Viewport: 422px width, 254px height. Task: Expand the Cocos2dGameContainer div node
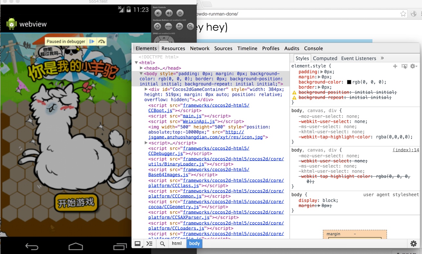coord(146,89)
